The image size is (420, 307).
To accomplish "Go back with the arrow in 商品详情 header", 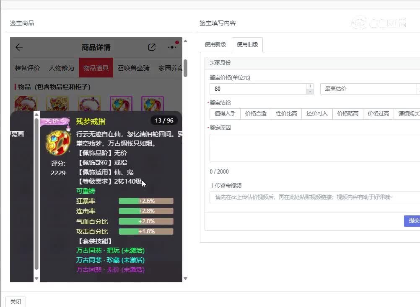I will [19, 48].
